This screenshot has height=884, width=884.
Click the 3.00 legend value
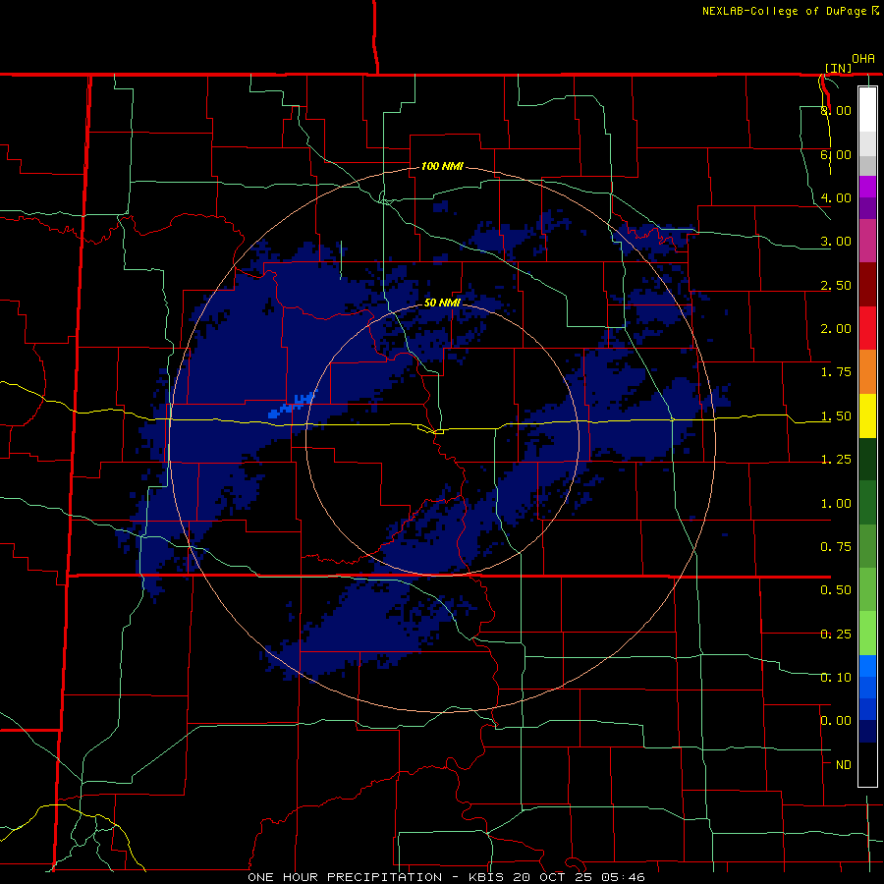coord(836,242)
